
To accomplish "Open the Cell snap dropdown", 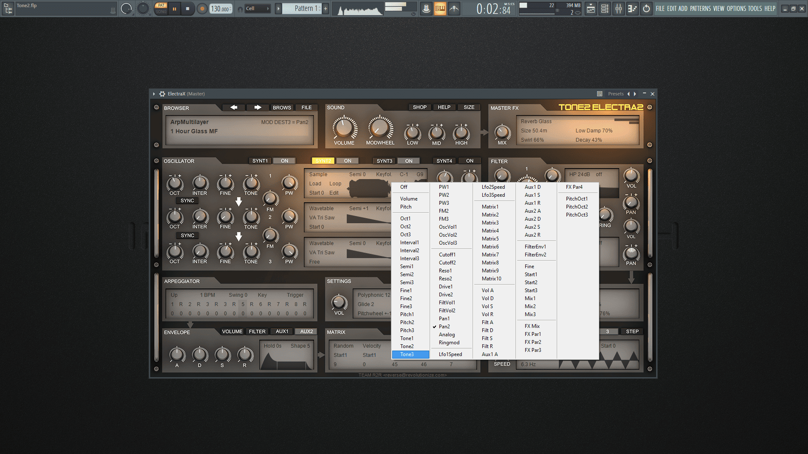I will pos(257,8).
